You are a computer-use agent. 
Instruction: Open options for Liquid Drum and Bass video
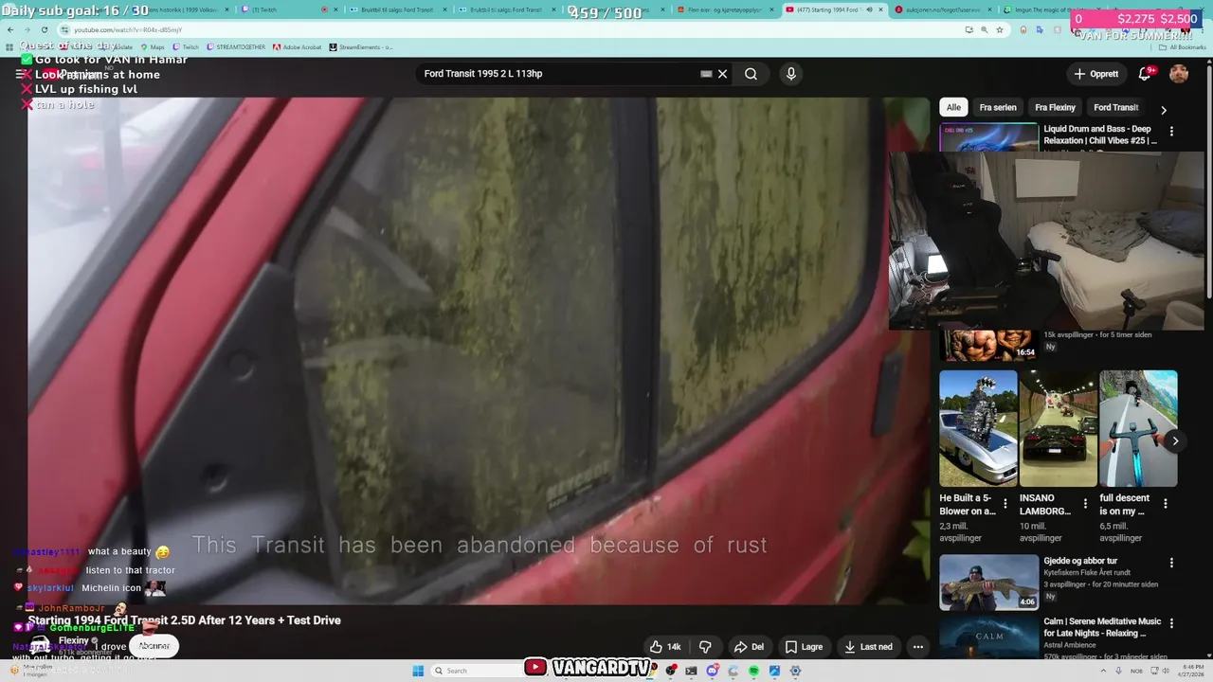1171,132
